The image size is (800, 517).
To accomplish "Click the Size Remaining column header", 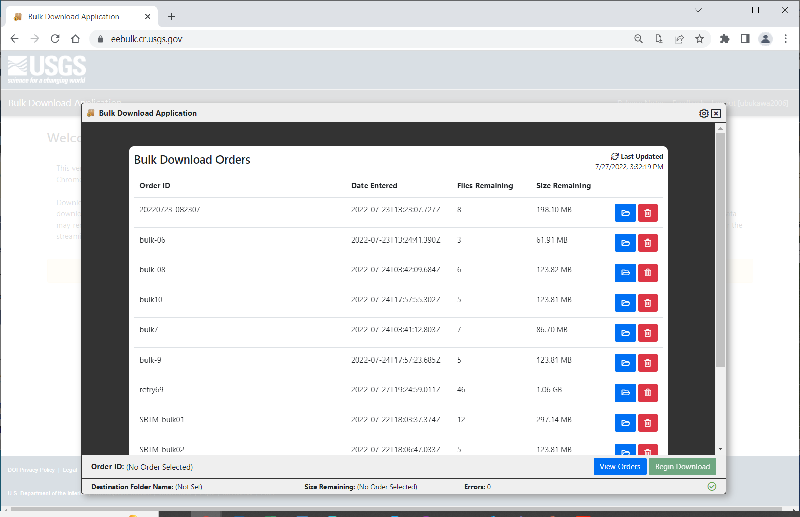I will [563, 186].
